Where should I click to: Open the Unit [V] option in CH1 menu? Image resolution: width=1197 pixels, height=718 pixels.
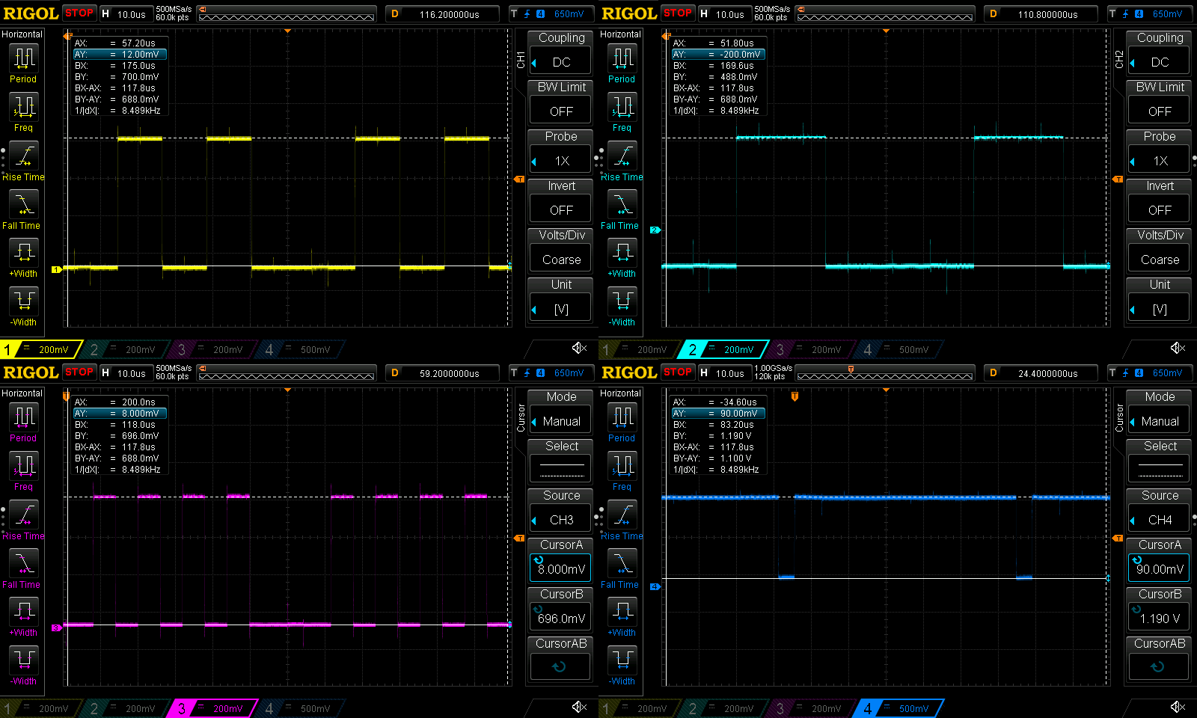(x=561, y=308)
